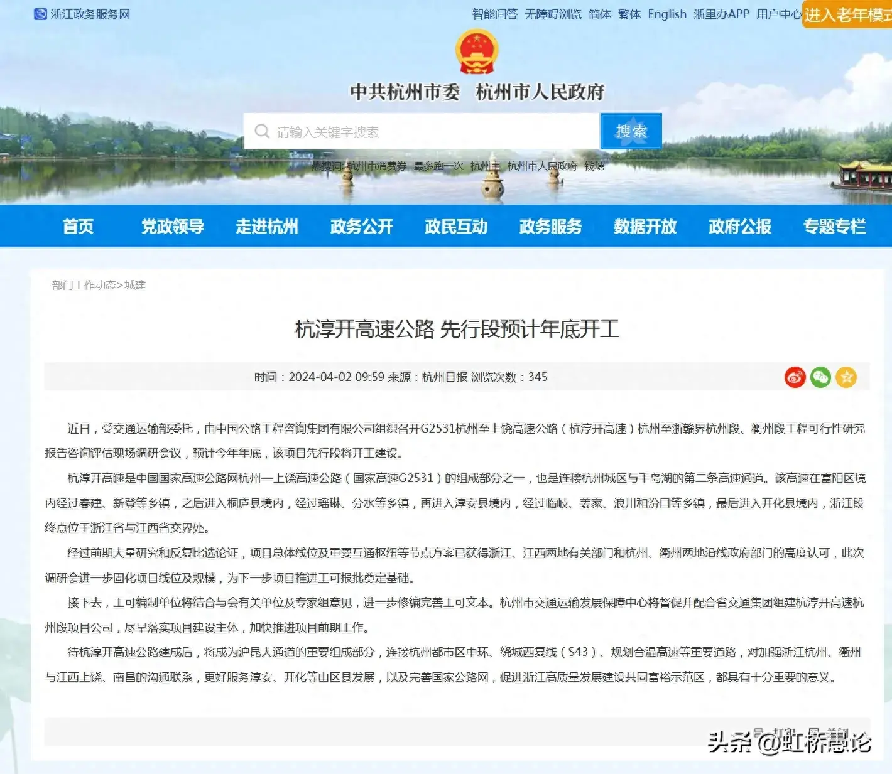Click the national emblem logo

click(x=476, y=51)
